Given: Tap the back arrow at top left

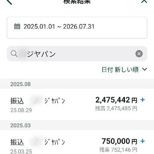Looking at the screenshot, I should pos(9,2).
